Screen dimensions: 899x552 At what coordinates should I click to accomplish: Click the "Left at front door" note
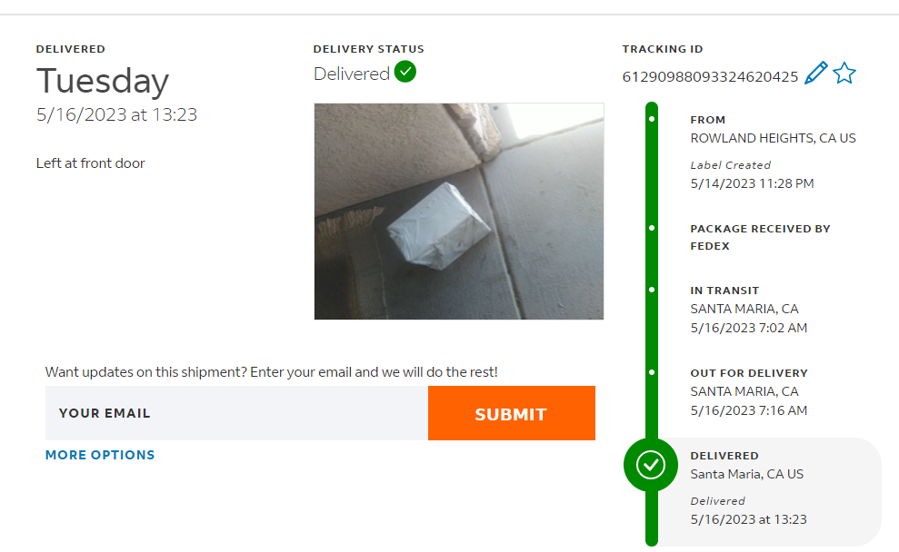tap(91, 163)
